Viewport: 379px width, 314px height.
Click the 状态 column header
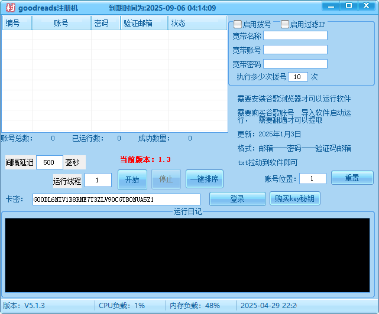point(197,23)
